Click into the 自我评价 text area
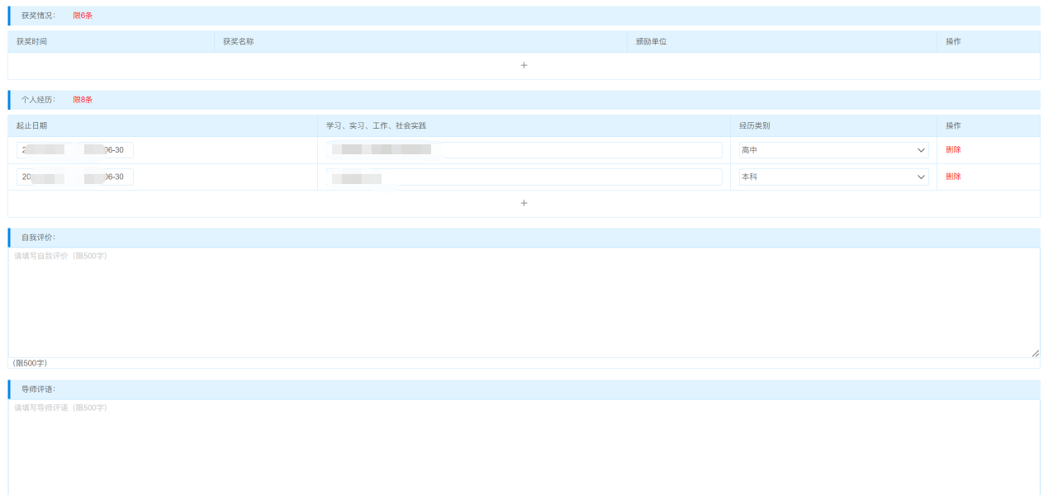The width and height of the screenshot is (1048, 495). click(x=524, y=303)
